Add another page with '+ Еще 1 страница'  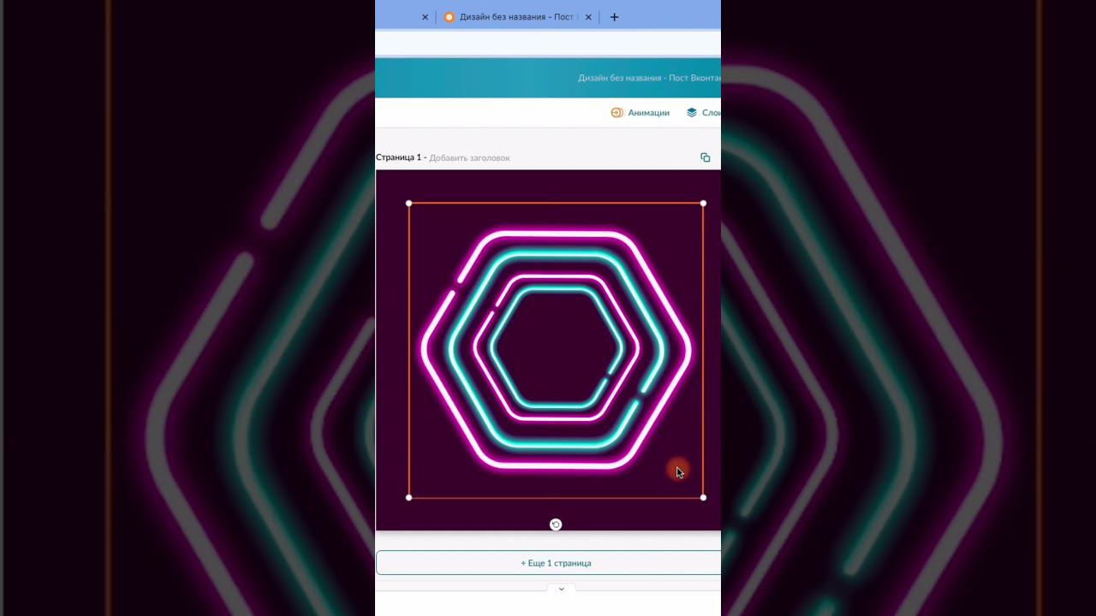548,563
